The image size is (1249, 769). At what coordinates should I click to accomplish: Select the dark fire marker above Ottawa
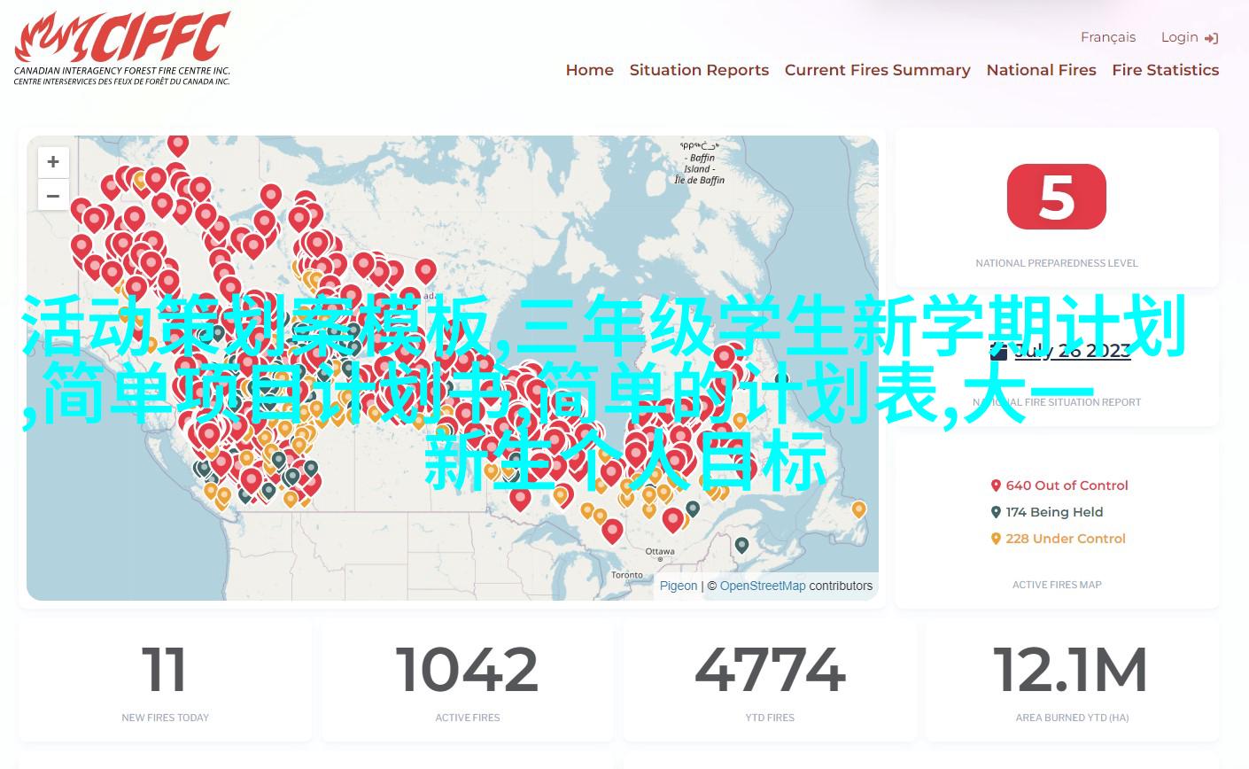[741, 545]
